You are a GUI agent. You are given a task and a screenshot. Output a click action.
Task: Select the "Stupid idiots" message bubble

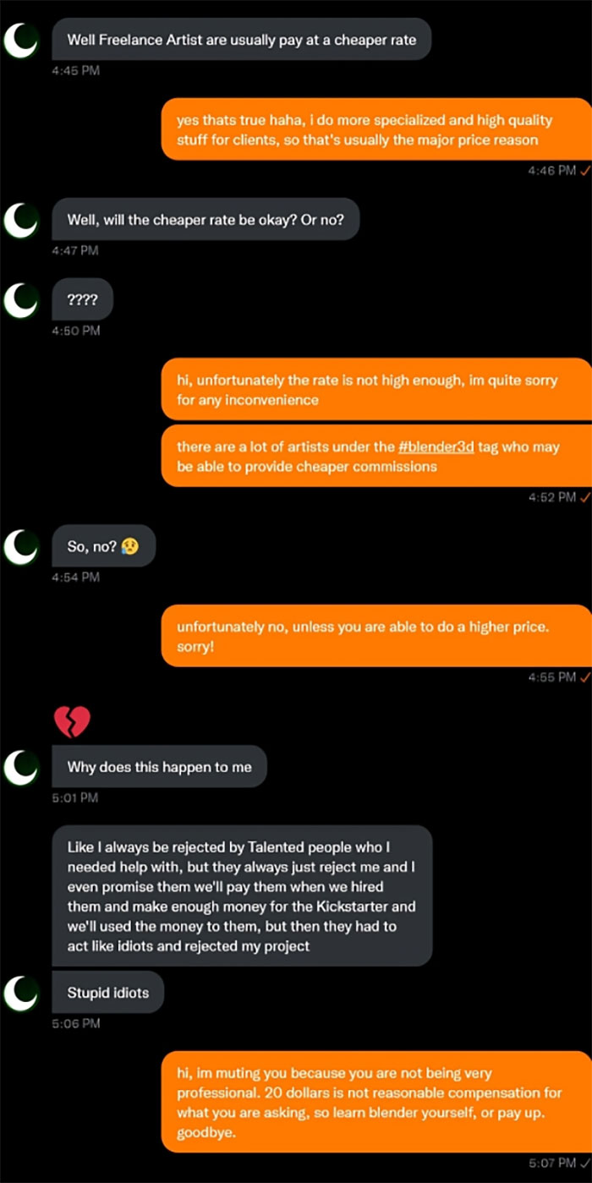pos(108,993)
